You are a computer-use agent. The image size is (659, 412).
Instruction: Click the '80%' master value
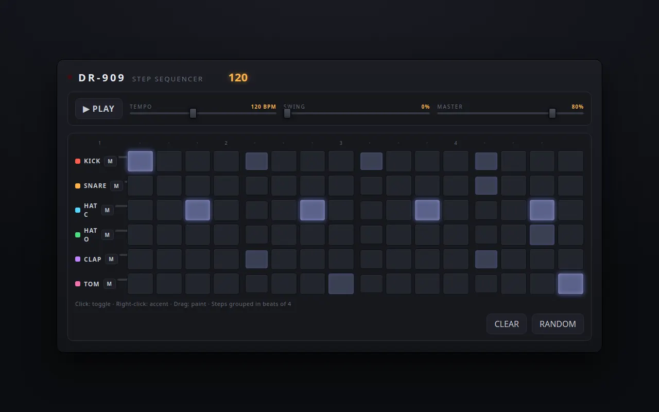[578, 107]
